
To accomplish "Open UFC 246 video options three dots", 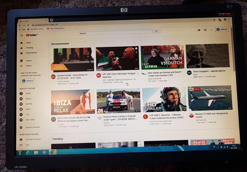I will [138, 74].
